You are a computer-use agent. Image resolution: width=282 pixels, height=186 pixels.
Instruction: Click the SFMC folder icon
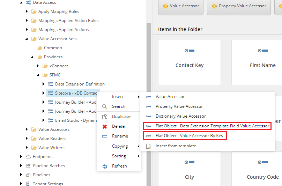coord(45,75)
